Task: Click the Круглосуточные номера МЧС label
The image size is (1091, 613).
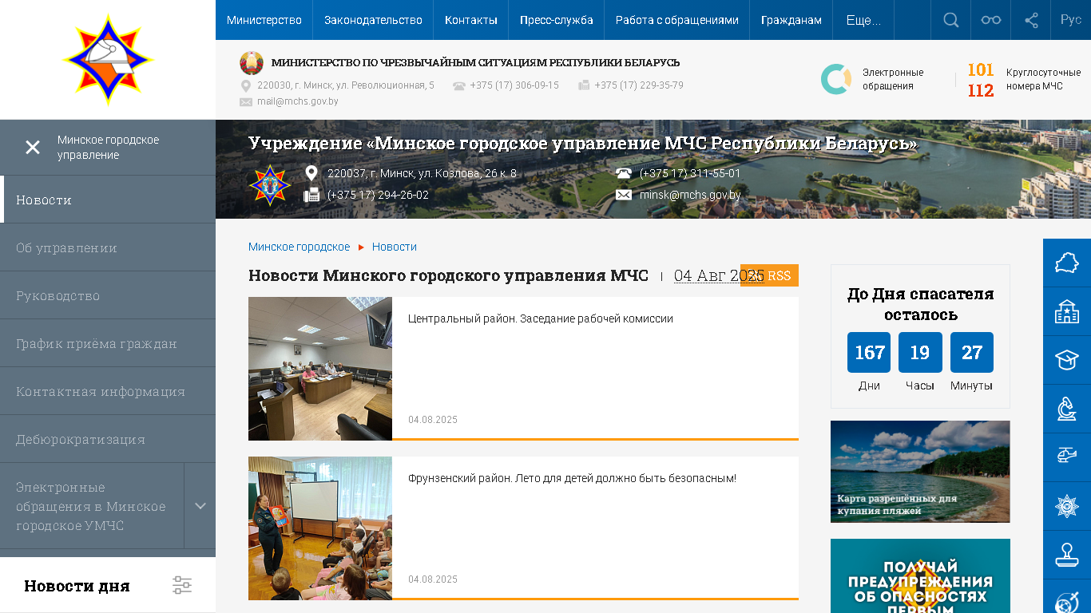Action: tap(1043, 79)
